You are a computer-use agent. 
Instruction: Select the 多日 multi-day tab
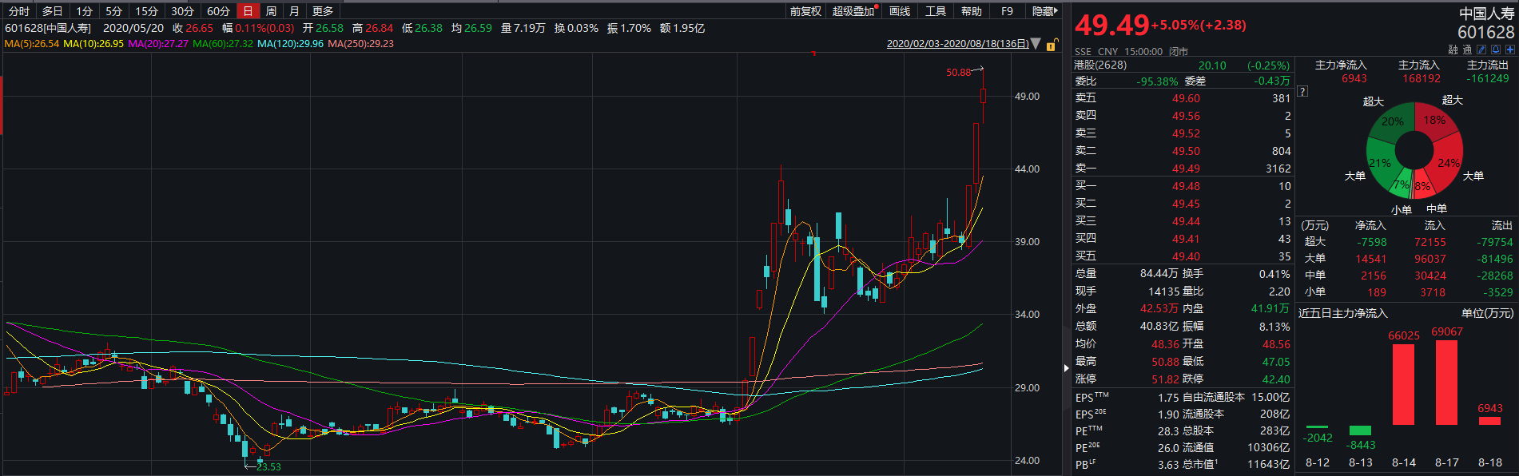click(53, 11)
